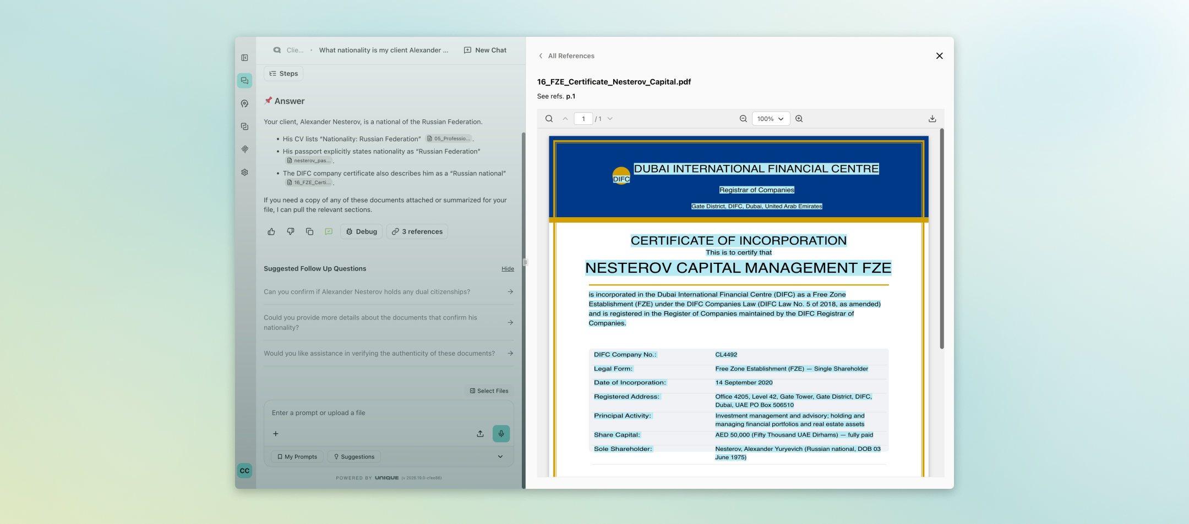Click the panel divider handle between chat and PDF
This screenshot has height=524, width=1189.
[x=526, y=262]
